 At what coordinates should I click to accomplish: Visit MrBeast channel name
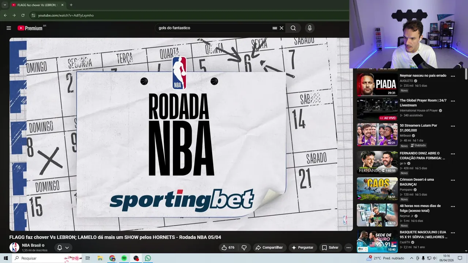tap(405, 136)
